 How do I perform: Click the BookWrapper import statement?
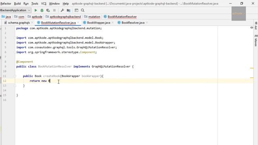[x=66, y=43]
